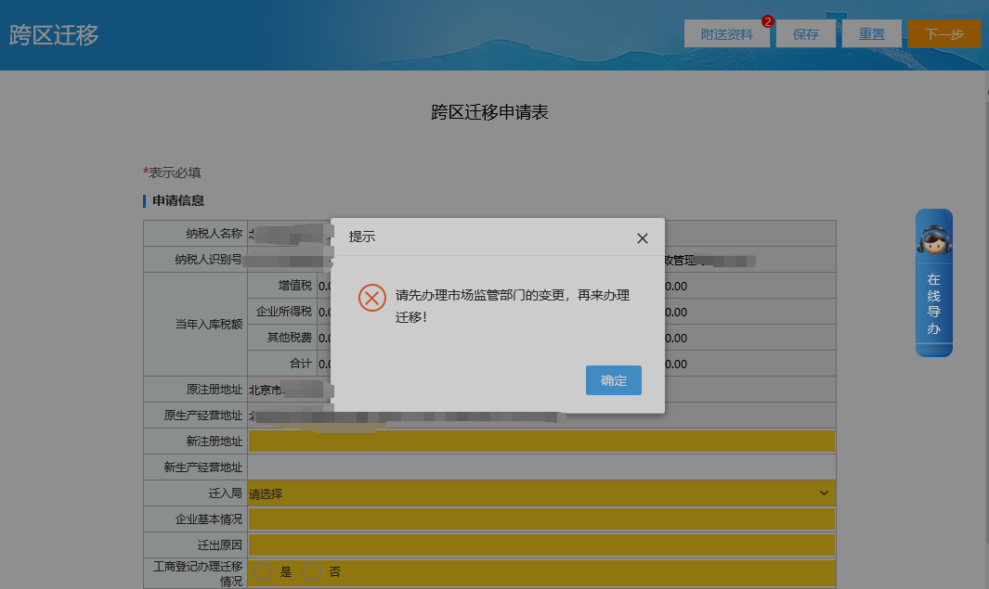Click the 确定 button in the dialog

(613, 380)
